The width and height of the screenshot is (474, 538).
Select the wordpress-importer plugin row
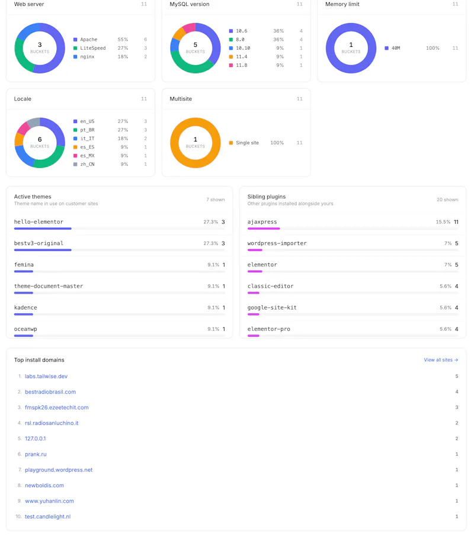click(353, 246)
